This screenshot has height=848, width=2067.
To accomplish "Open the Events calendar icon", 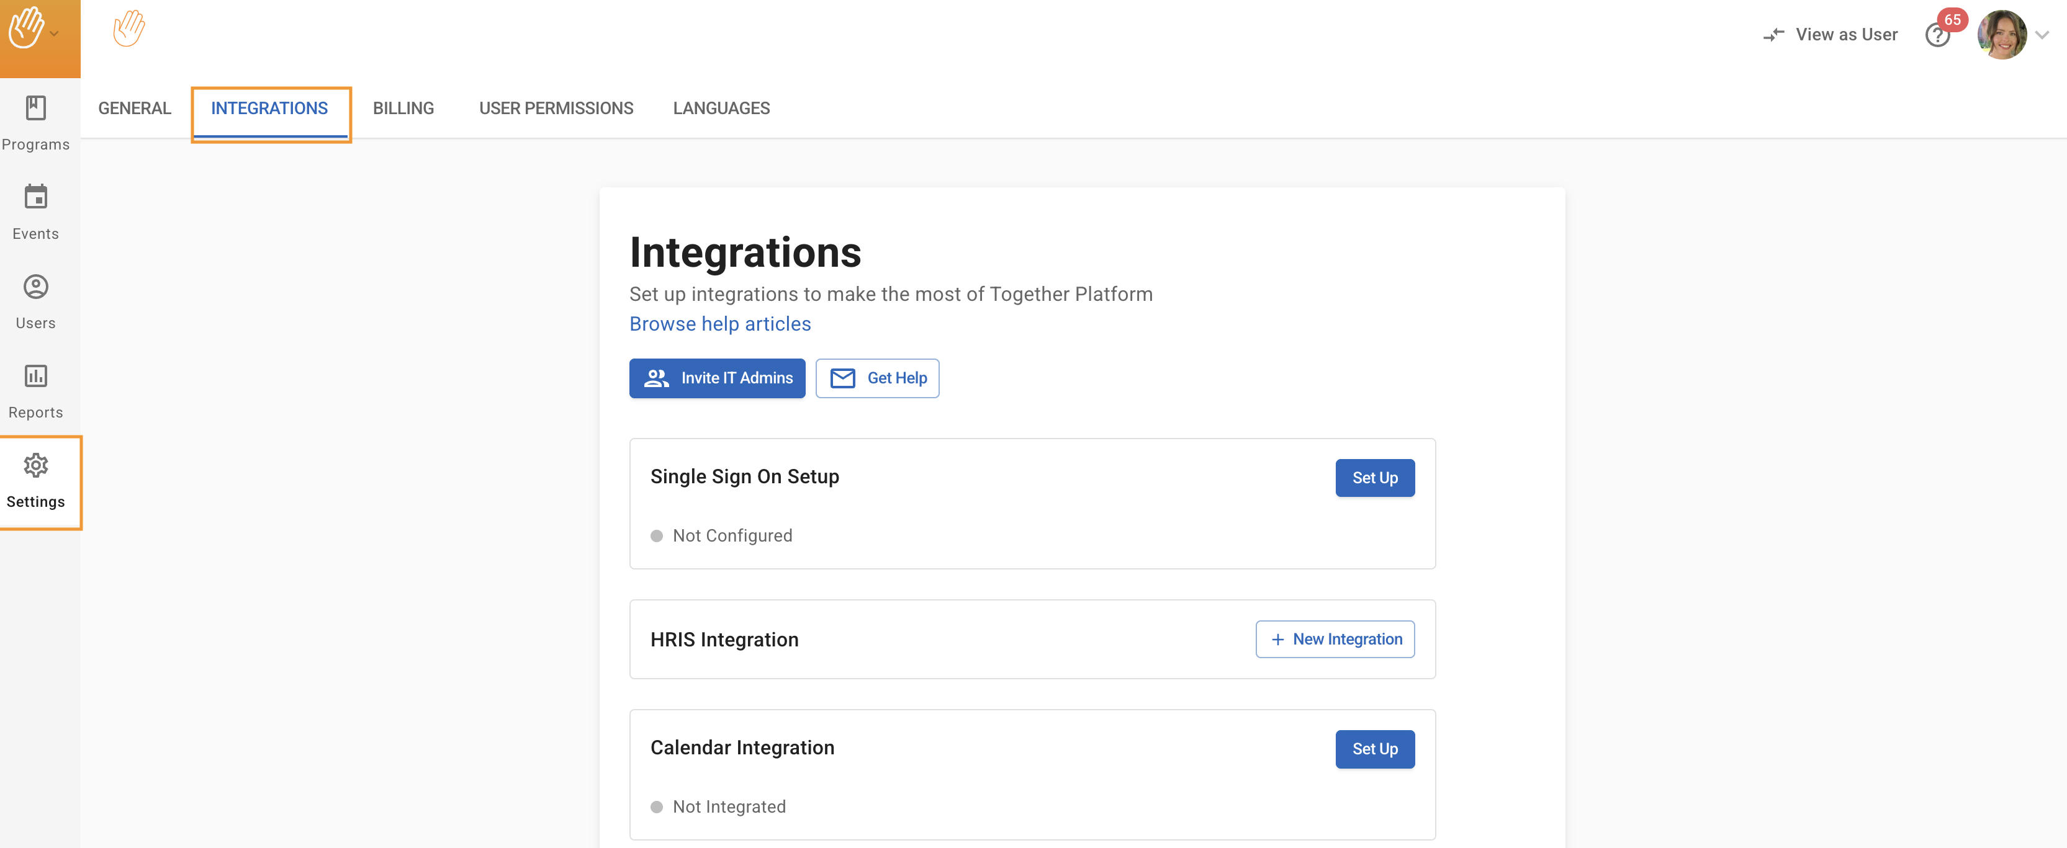I will (x=35, y=197).
